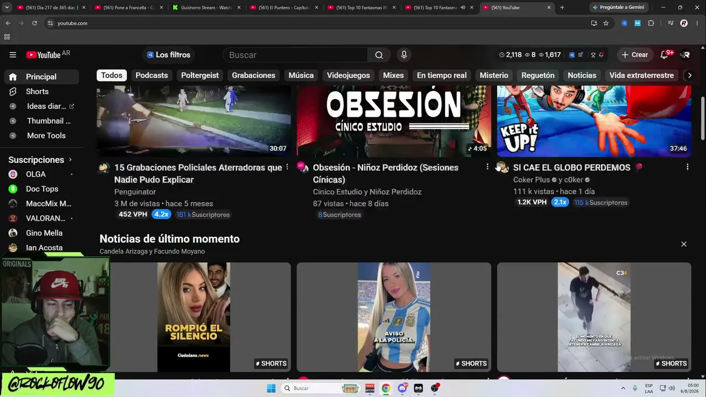Play the OBSESIÓN Cínico Estudio thumbnail

[394, 121]
